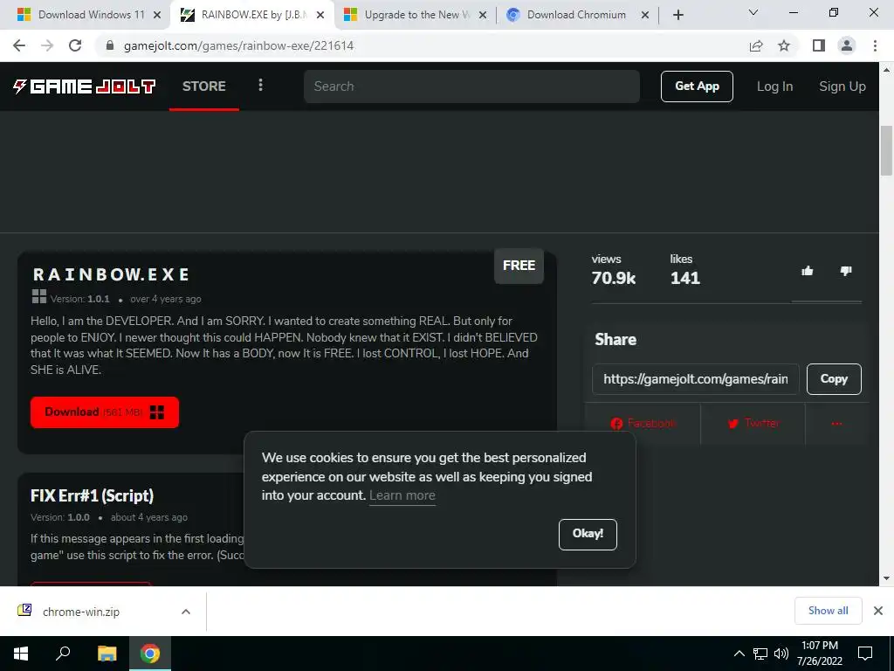This screenshot has width=894, height=671.
Task: Accept cookies with Okay! button
Action: (x=588, y=534)
